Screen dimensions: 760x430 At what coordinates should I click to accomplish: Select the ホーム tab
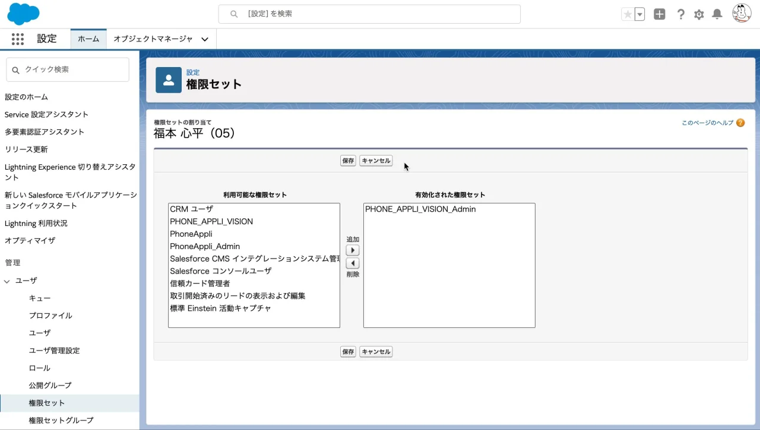click(88, 39)
